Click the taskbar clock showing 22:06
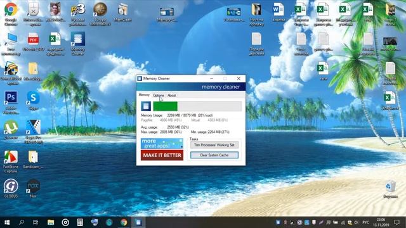 381,222
